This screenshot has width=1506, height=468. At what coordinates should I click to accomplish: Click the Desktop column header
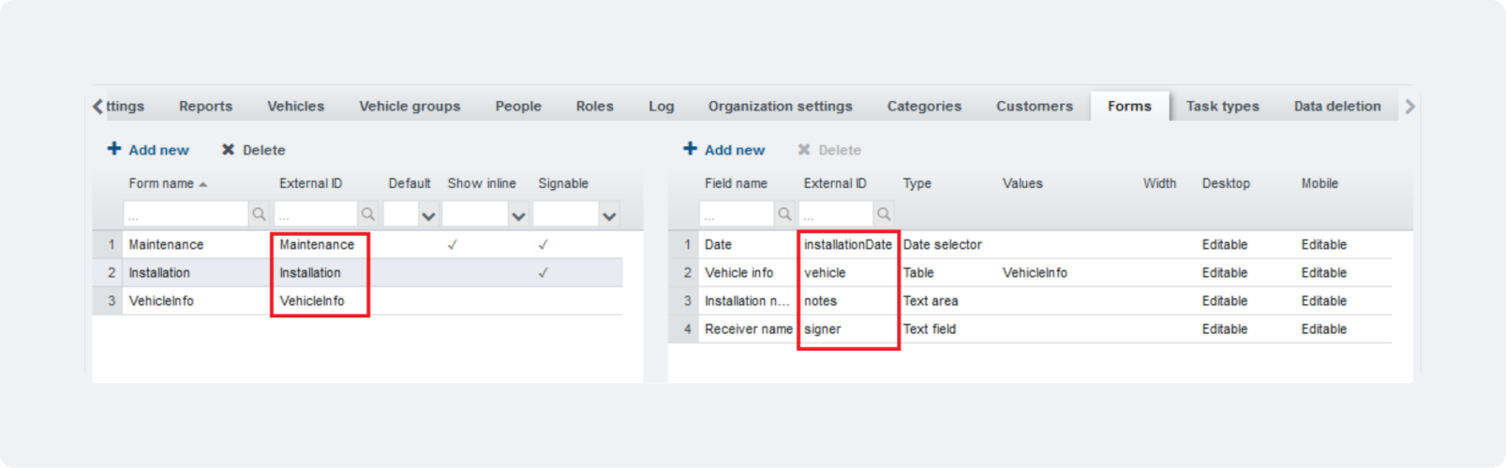(x=1226, y=183)
